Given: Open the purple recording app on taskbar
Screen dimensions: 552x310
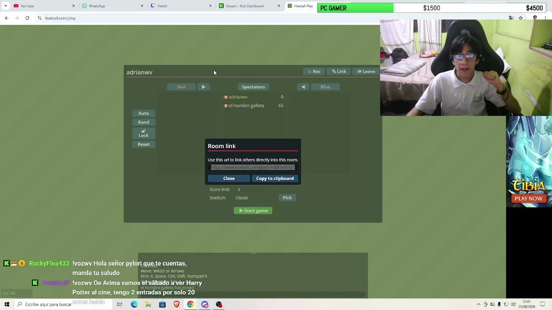Looking at the screenshot, I should (x=205, y=304).
